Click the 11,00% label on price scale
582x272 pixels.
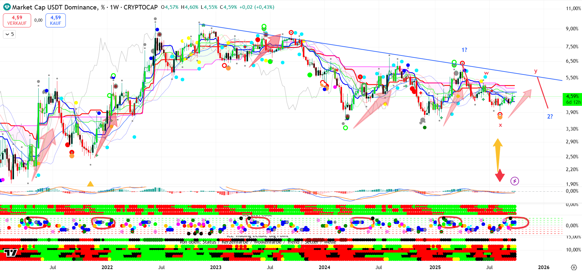573,8
